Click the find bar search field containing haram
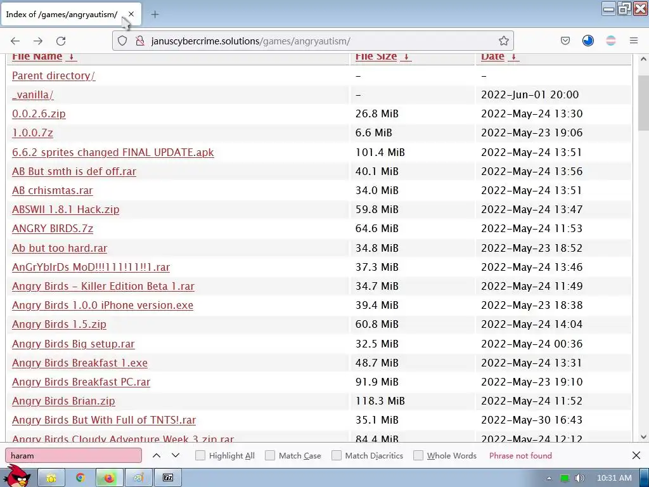This screenshot has height=487, width=649. (x=74, y=455)
